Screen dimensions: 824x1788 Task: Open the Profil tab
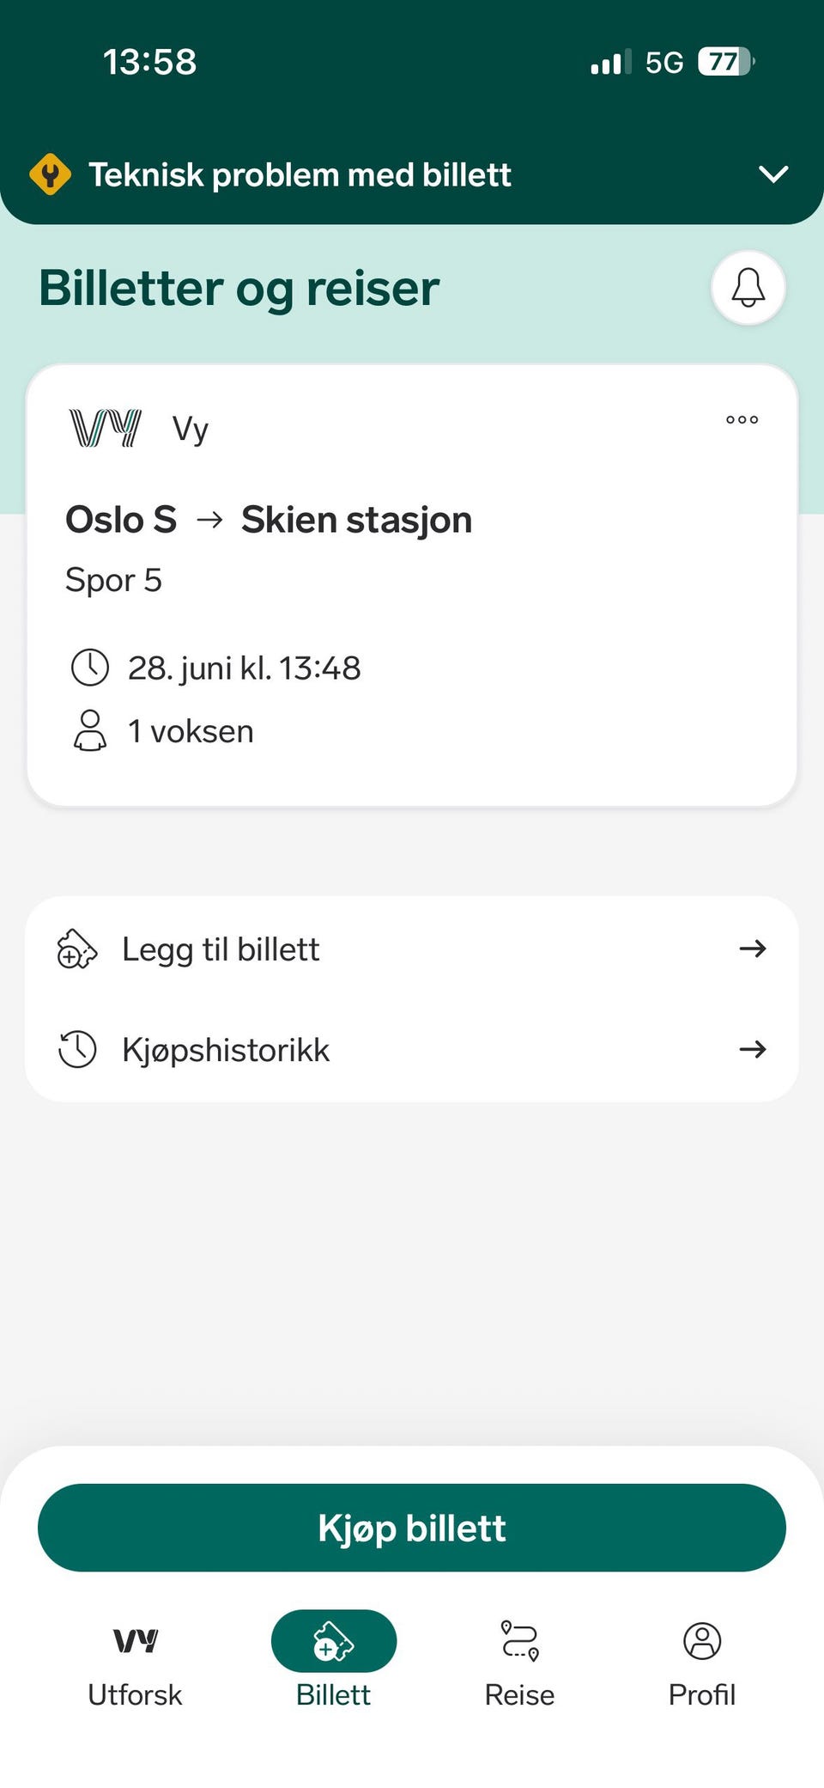click(702, 1664)
